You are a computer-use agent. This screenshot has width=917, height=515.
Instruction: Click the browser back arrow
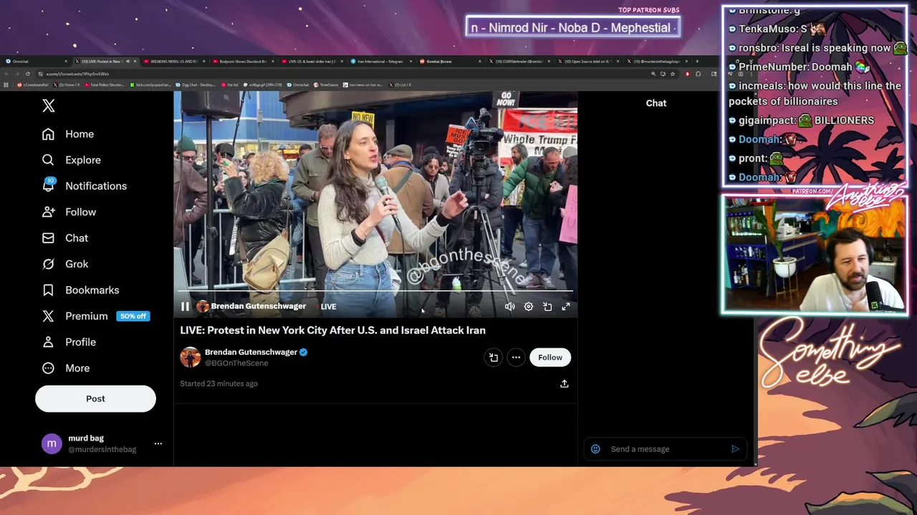click(6, 74)
